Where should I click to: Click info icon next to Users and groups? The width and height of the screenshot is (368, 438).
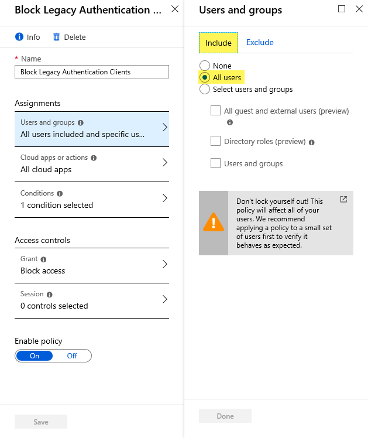pyautogui.click(x=81, y=122)
